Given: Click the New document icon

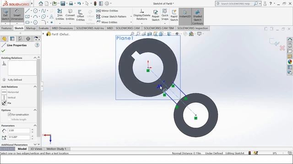Looking at the screenshot, I should (x=47, y=4).
